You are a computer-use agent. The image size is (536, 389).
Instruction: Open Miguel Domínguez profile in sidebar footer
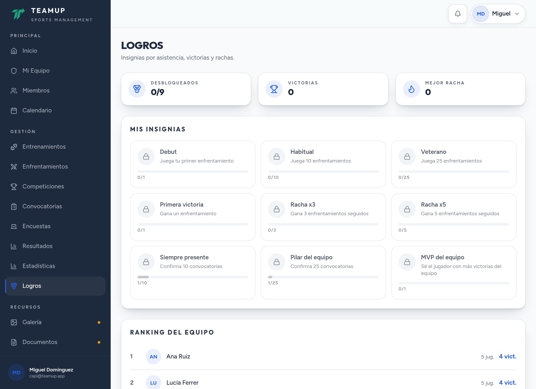pos(55,373)
